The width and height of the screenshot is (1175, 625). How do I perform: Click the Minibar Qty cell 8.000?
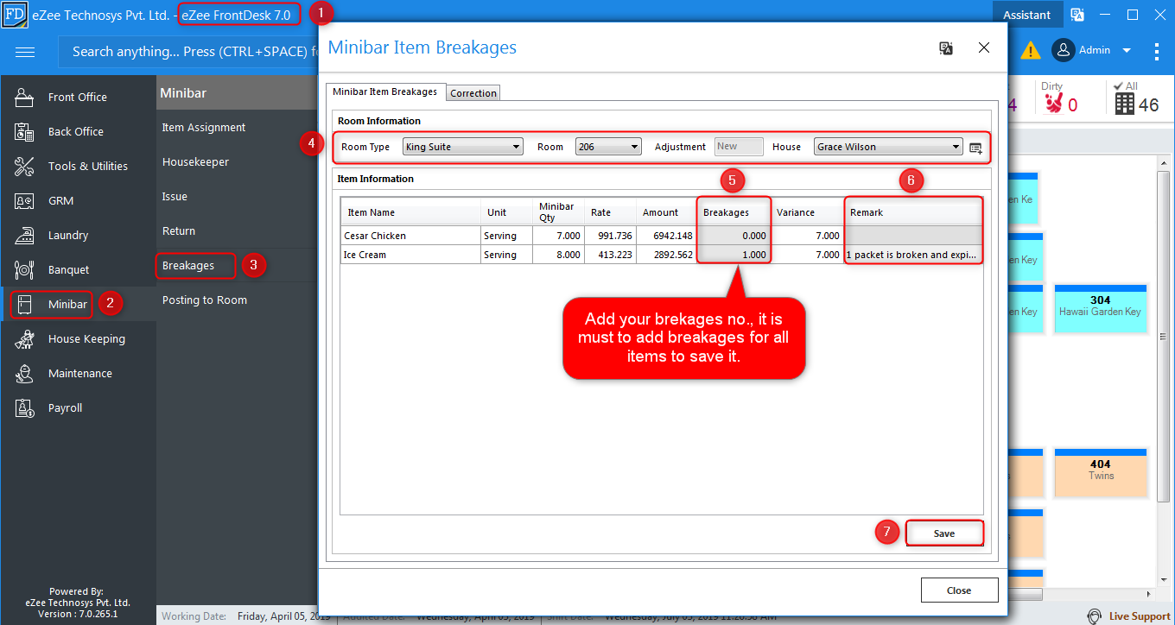558,255
